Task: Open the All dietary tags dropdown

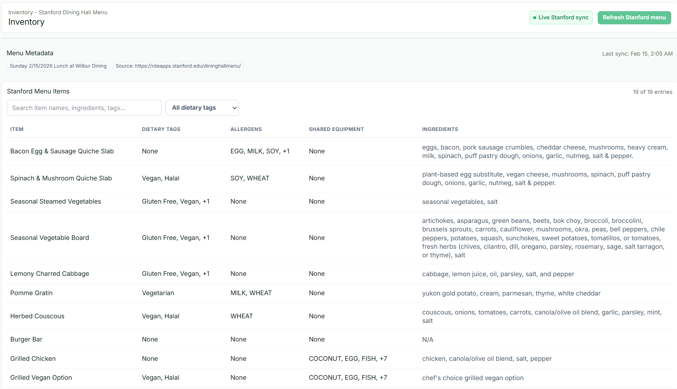Action: tap(202, 108)
